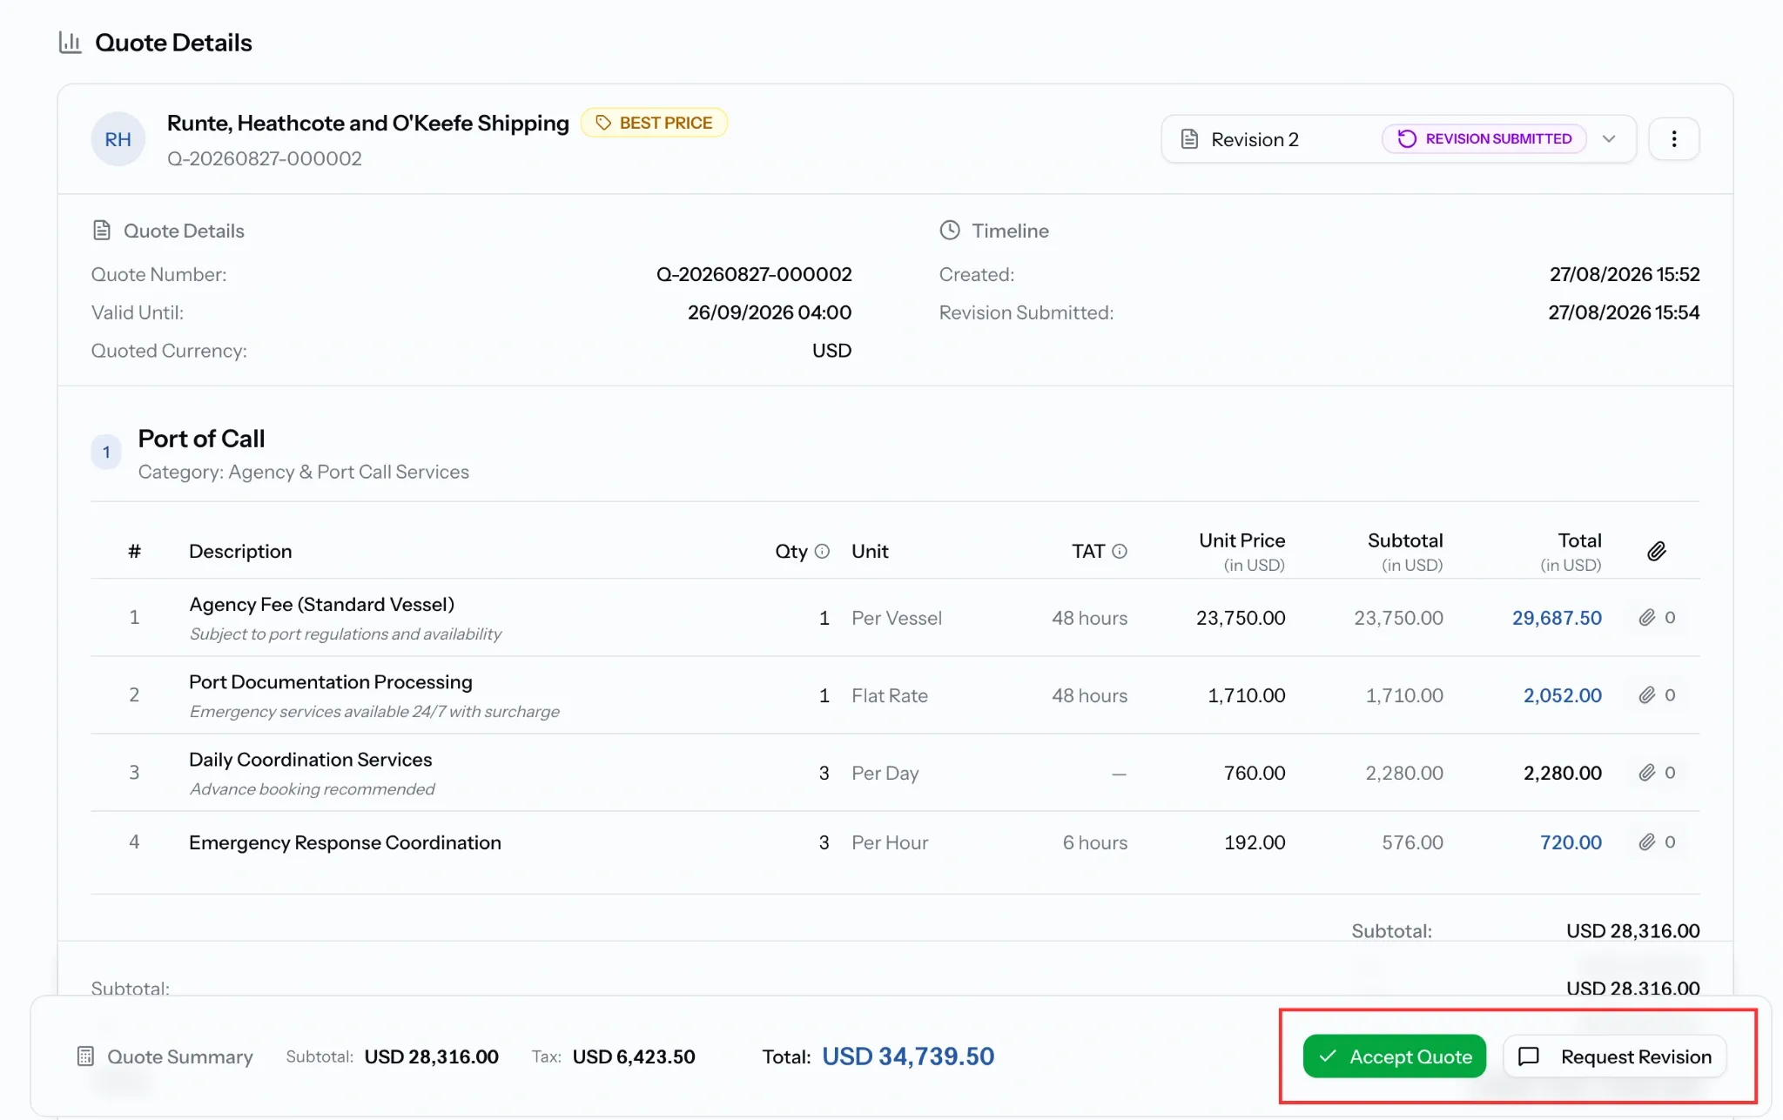Click the Request Revision button

(x=1614, y=1056)
